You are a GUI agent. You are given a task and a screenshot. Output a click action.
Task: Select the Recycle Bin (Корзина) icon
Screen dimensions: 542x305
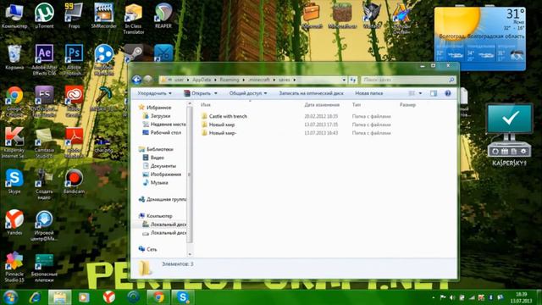[x=14, y=57]
